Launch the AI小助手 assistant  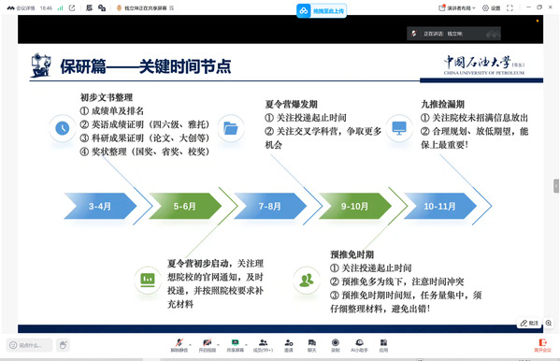tap(359, 346)
